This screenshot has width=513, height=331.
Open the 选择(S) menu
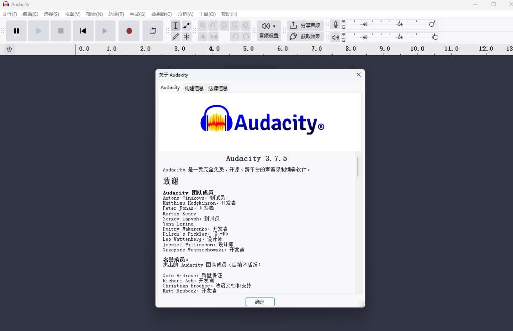click(51, 14)
